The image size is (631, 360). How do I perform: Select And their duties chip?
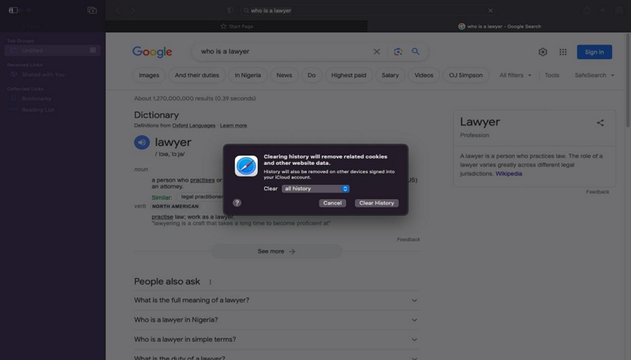point(196,75)
